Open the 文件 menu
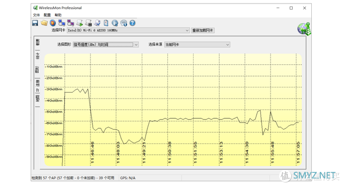Screen dimensions: 342x185 pos(36,15)
